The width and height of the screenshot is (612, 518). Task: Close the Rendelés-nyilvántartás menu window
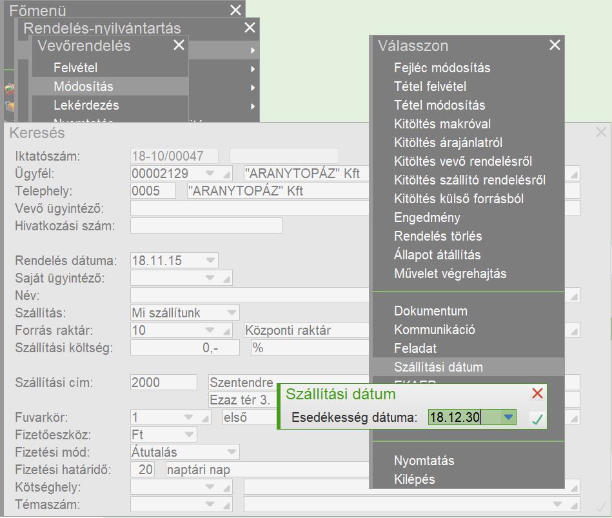(x=250, y=27)
